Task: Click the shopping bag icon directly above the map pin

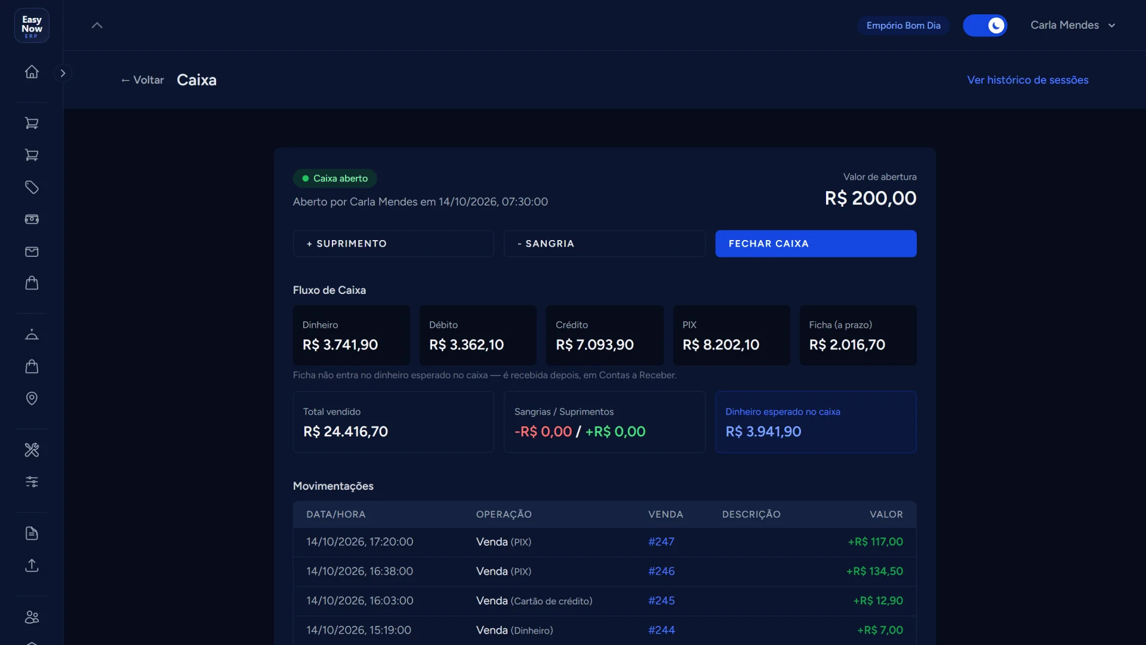Action: (x=32, y=366)
